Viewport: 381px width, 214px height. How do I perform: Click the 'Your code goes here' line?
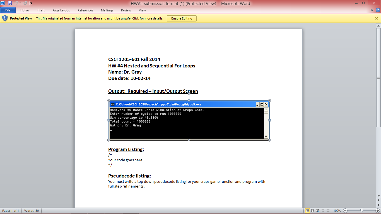[x=125, y=160]
